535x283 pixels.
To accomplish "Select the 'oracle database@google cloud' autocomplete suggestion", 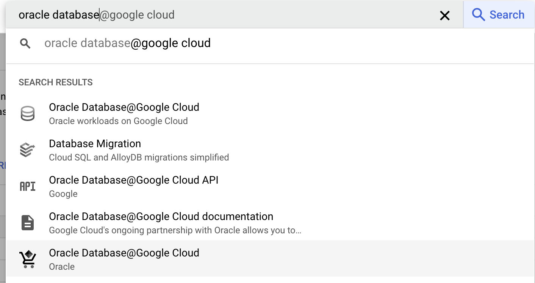I will click(x=270, y=43).
